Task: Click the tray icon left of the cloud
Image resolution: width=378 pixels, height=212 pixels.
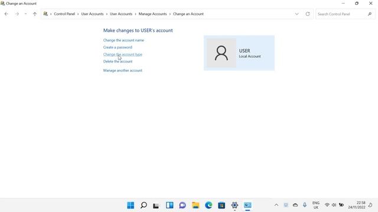Action: point(286,205)
